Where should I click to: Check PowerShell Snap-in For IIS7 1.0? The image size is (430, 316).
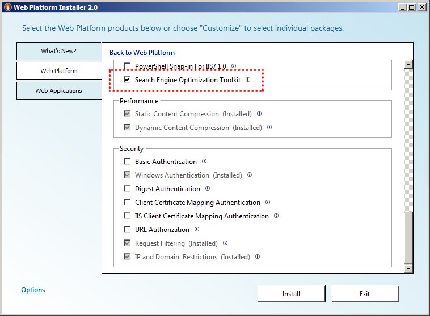(x=127, y=66)
